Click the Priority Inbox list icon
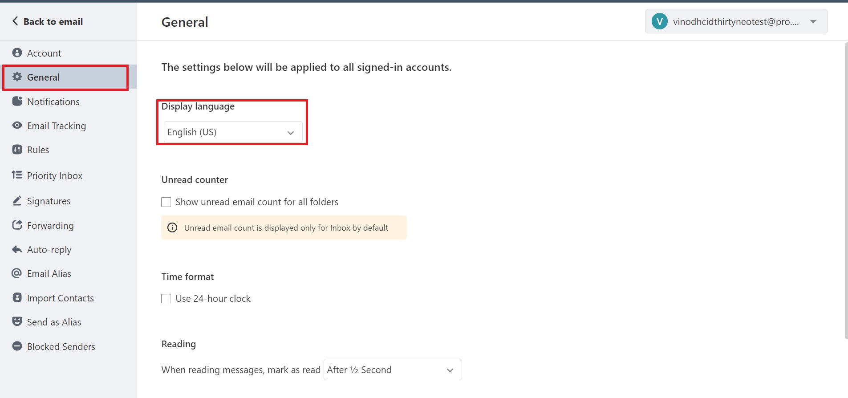The image size is (848, 398). click(17, 175)
